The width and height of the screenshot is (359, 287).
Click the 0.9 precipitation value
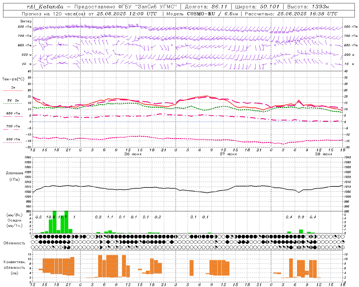coord(301,217)
